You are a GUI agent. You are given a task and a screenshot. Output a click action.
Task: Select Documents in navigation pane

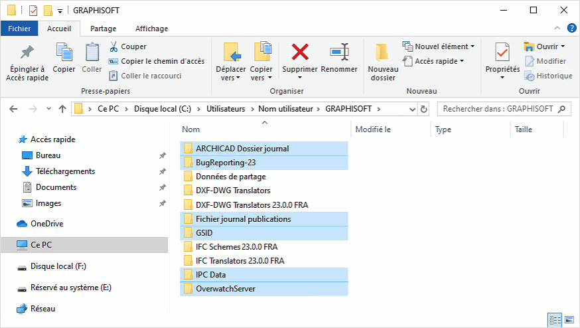50,187
